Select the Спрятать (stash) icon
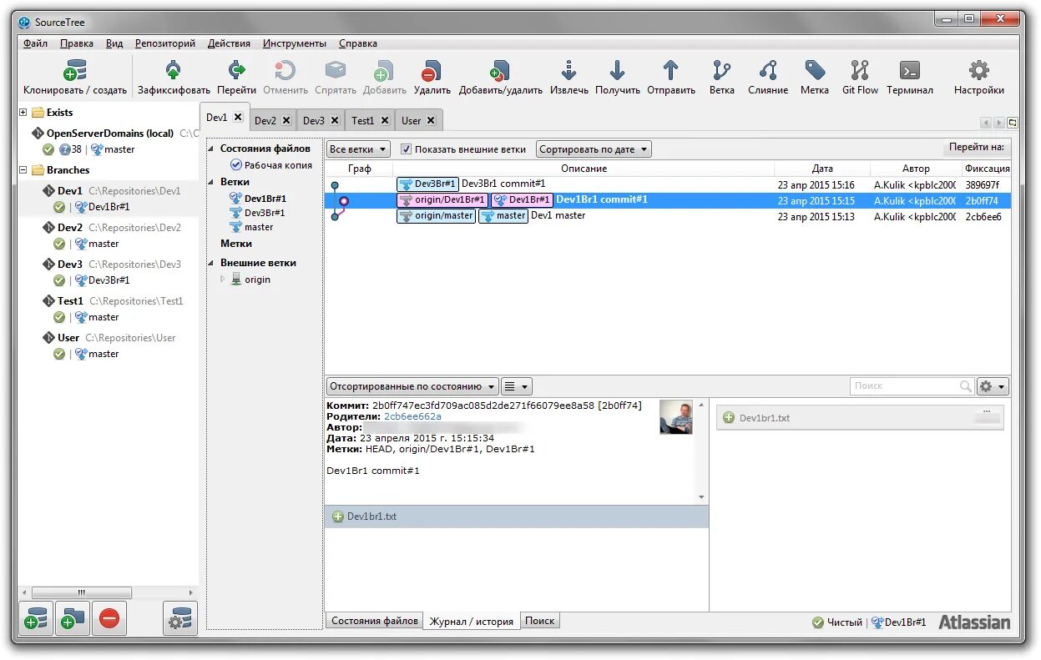This screenshot has width=1041, height=660. [x=335, y=72]
